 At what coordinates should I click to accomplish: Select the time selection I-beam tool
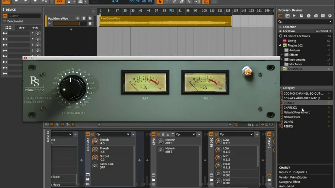tap(167, 2)
